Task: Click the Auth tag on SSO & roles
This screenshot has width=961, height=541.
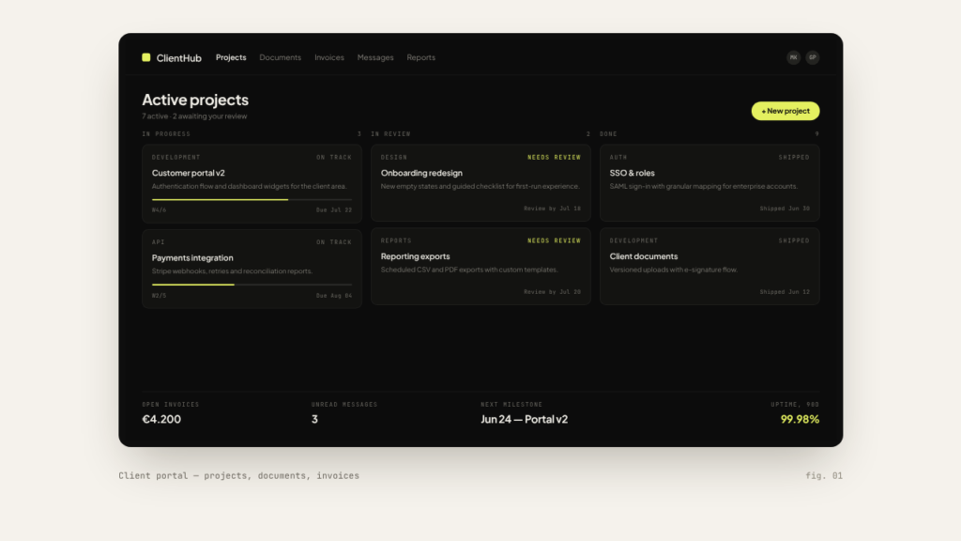Action: (618, 158)
